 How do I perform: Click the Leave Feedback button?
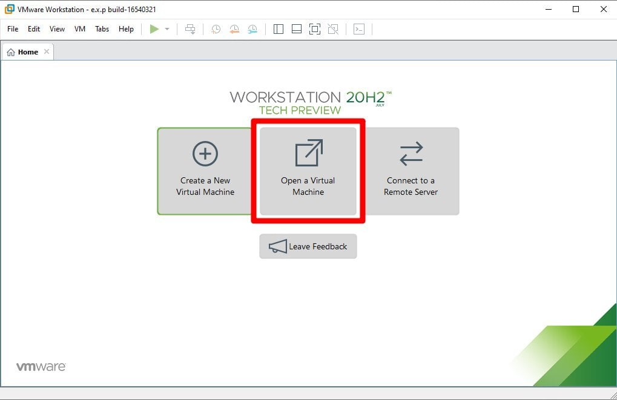308,246
